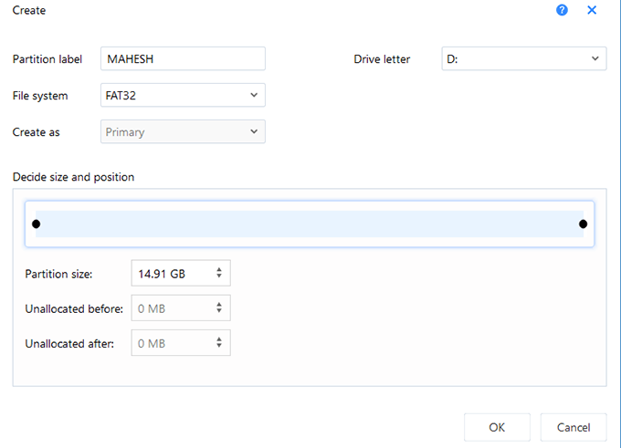Confirm partition creation with OK
The height and width of the screenshot is (448, 621).
click(x=496, y=427)
